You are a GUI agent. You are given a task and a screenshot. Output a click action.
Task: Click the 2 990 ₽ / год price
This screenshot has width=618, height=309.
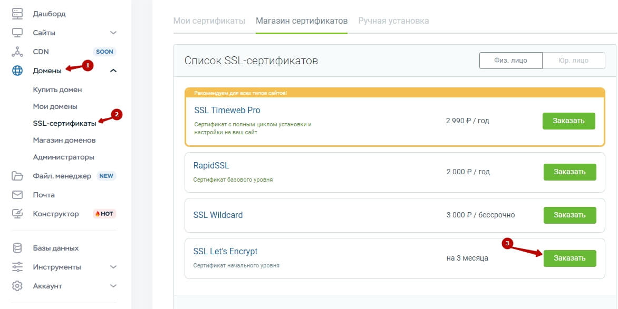(467, 121)
